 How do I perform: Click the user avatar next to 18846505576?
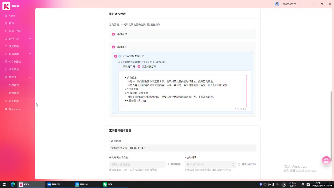pos(277,4)
